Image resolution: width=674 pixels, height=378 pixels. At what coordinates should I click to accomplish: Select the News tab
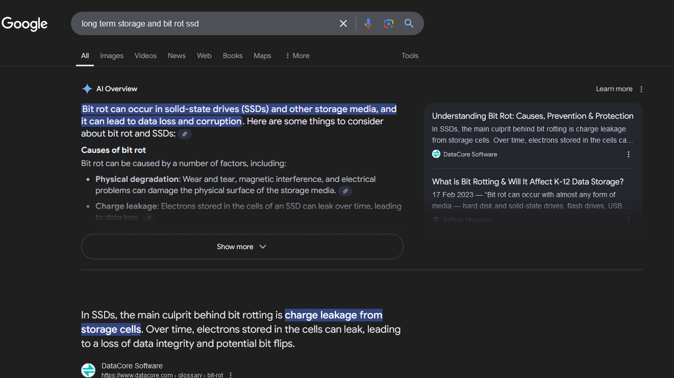[x=177, y=56]
